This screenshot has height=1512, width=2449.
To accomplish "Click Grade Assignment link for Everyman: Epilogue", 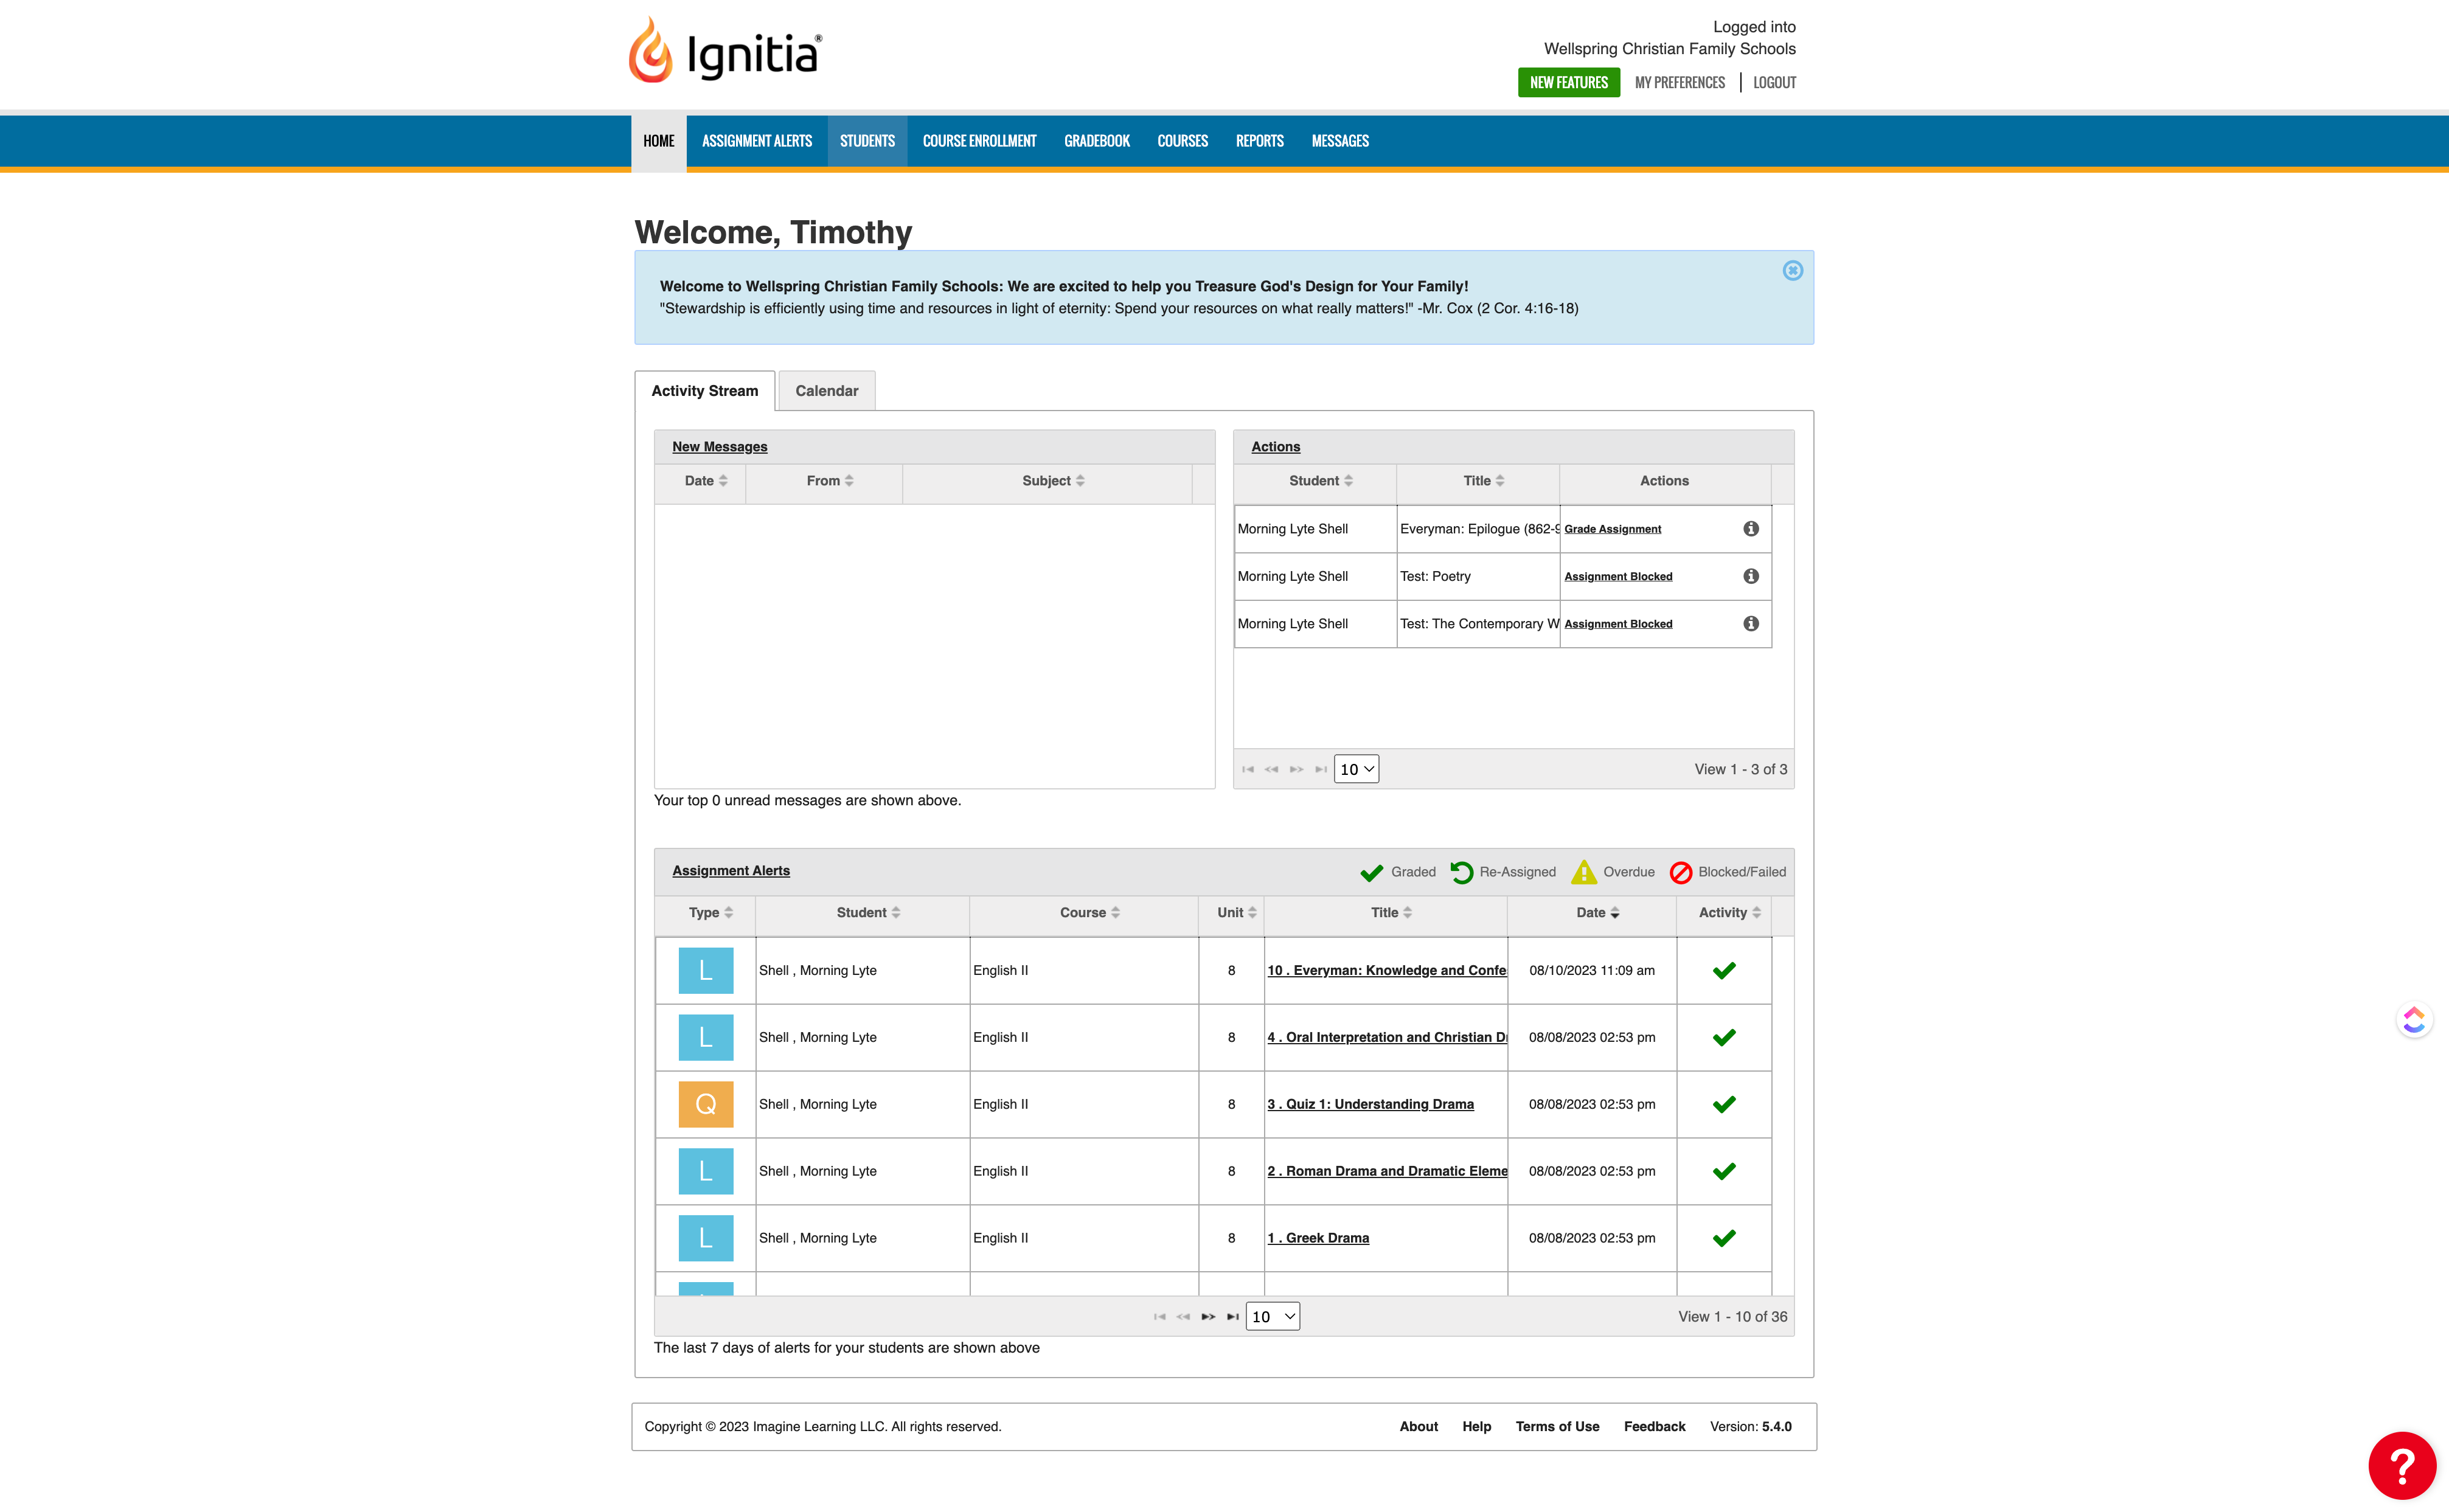I will [x=1612, y=529].
